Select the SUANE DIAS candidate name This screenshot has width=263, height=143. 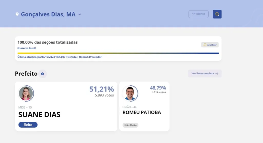click(x=39, y=115)
